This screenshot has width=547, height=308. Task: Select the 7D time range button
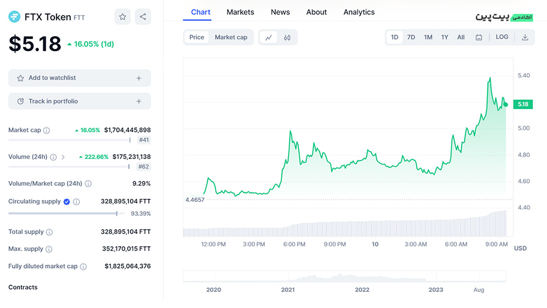(x=411, y=37)
